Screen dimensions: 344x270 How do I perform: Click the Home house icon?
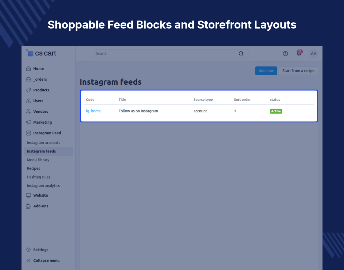click(x=29, y=69)
